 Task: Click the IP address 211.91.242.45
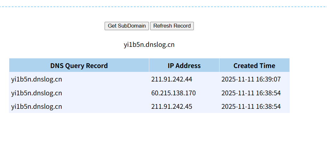click(172, 107)
